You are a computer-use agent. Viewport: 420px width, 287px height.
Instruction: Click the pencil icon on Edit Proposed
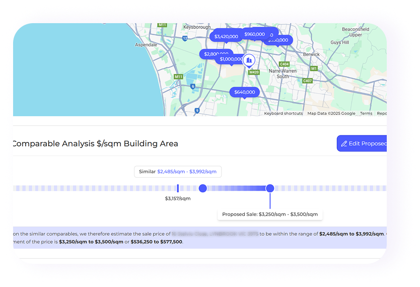(x=344, y=143)
